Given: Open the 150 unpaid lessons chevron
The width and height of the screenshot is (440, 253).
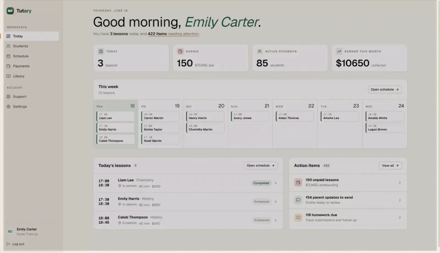Looking at the screenshot, I should point(400,182).
